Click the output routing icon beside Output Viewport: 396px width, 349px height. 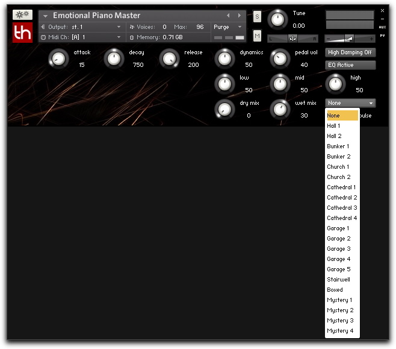pos(43,27)
